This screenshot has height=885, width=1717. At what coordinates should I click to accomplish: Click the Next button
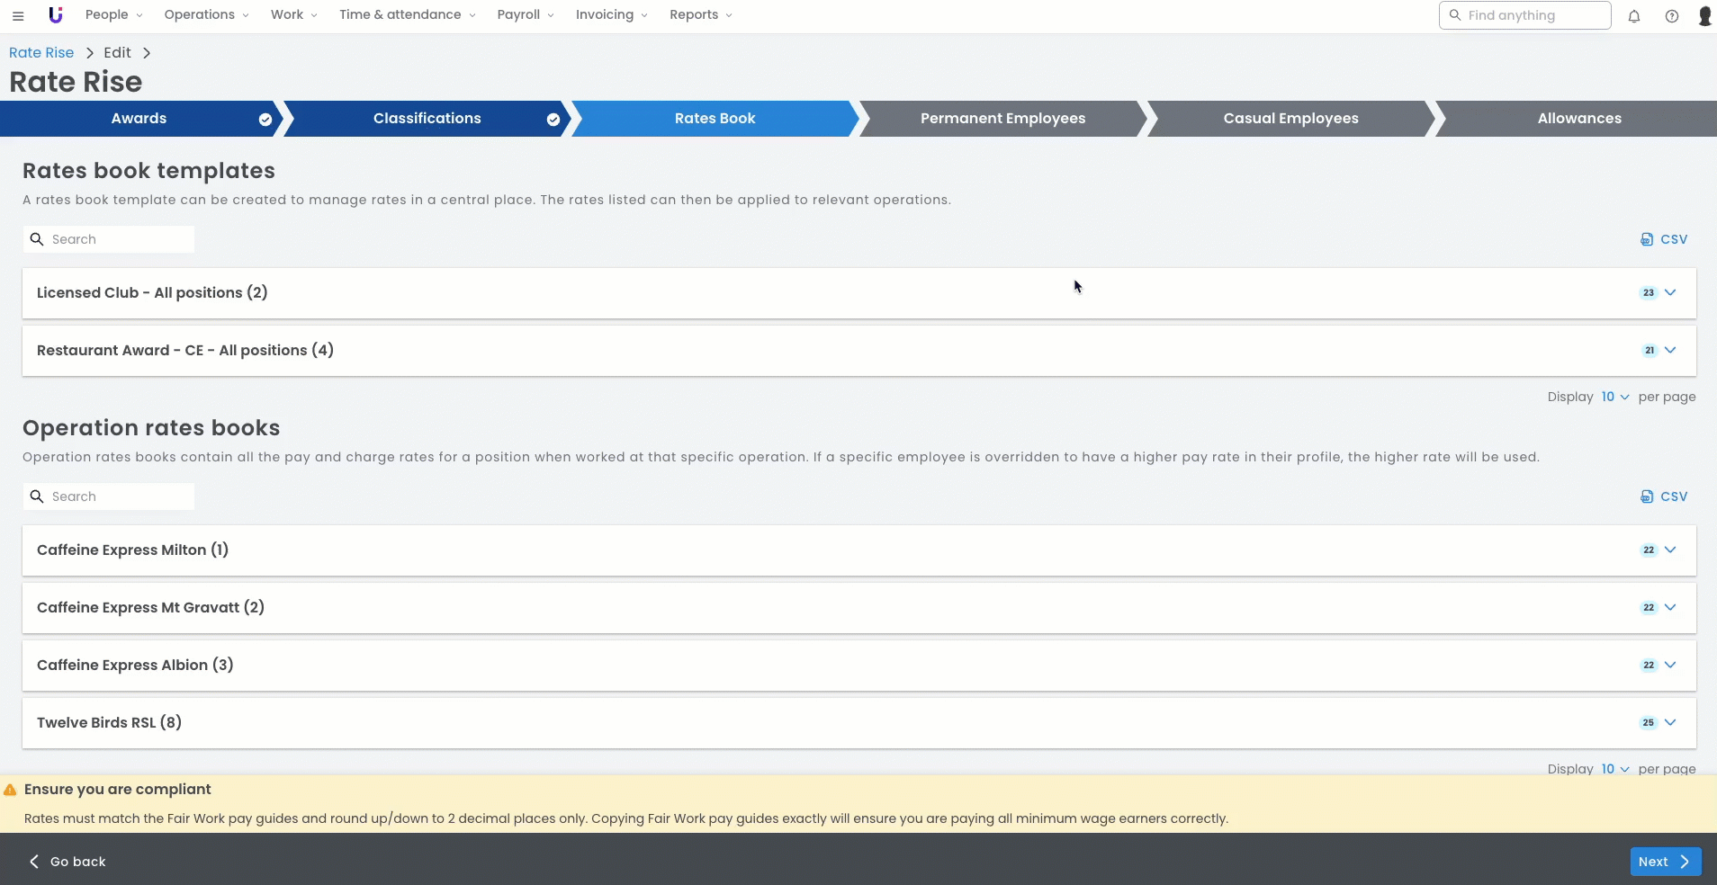tap(1665, 862)
